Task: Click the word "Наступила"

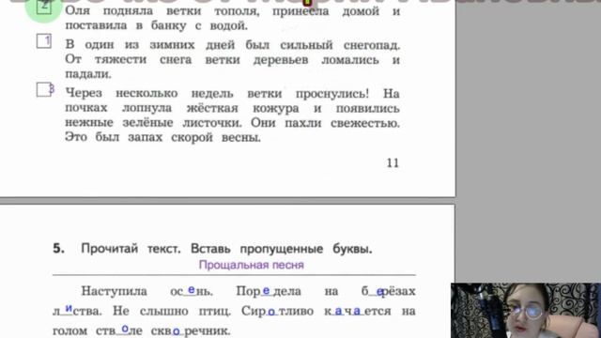Action: click(x=114, y=291)
